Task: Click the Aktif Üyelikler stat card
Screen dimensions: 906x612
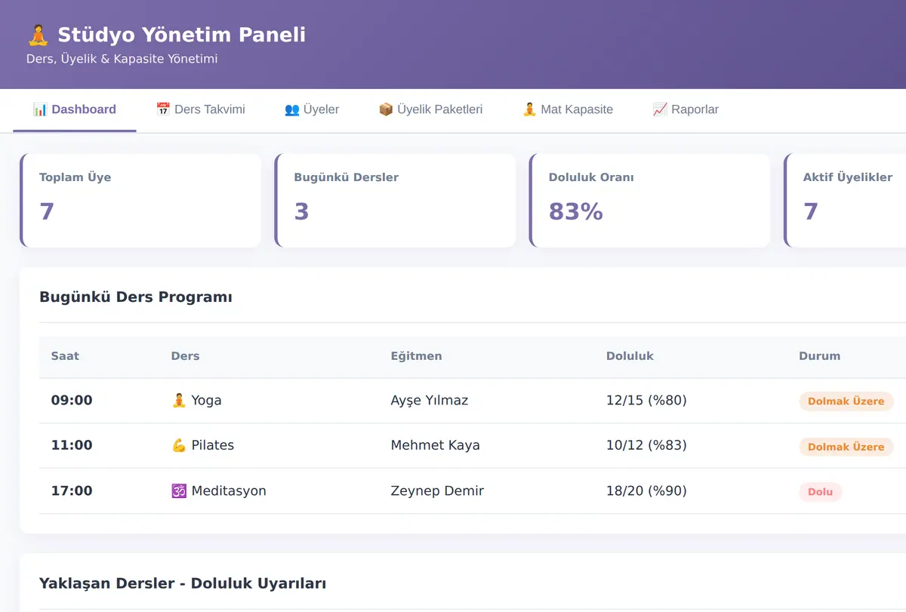Action: click(846, 201)
